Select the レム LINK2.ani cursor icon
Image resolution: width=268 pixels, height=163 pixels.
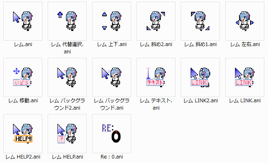click(200, 77)
